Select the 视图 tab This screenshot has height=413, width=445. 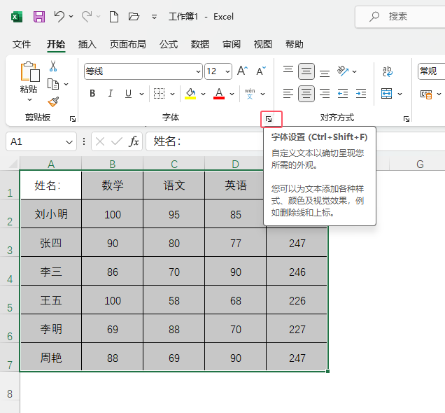click(263, 44)
